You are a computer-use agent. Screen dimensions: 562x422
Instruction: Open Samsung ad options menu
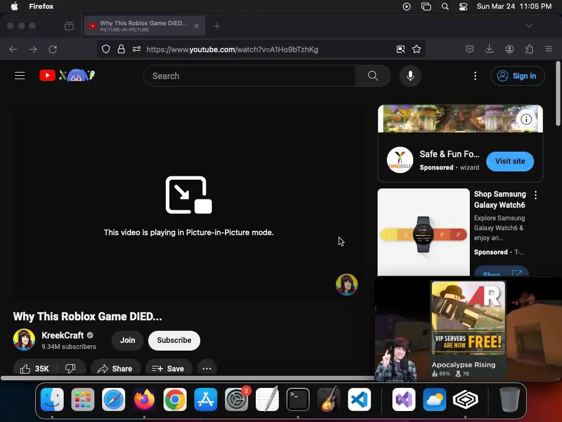point(536,195)
